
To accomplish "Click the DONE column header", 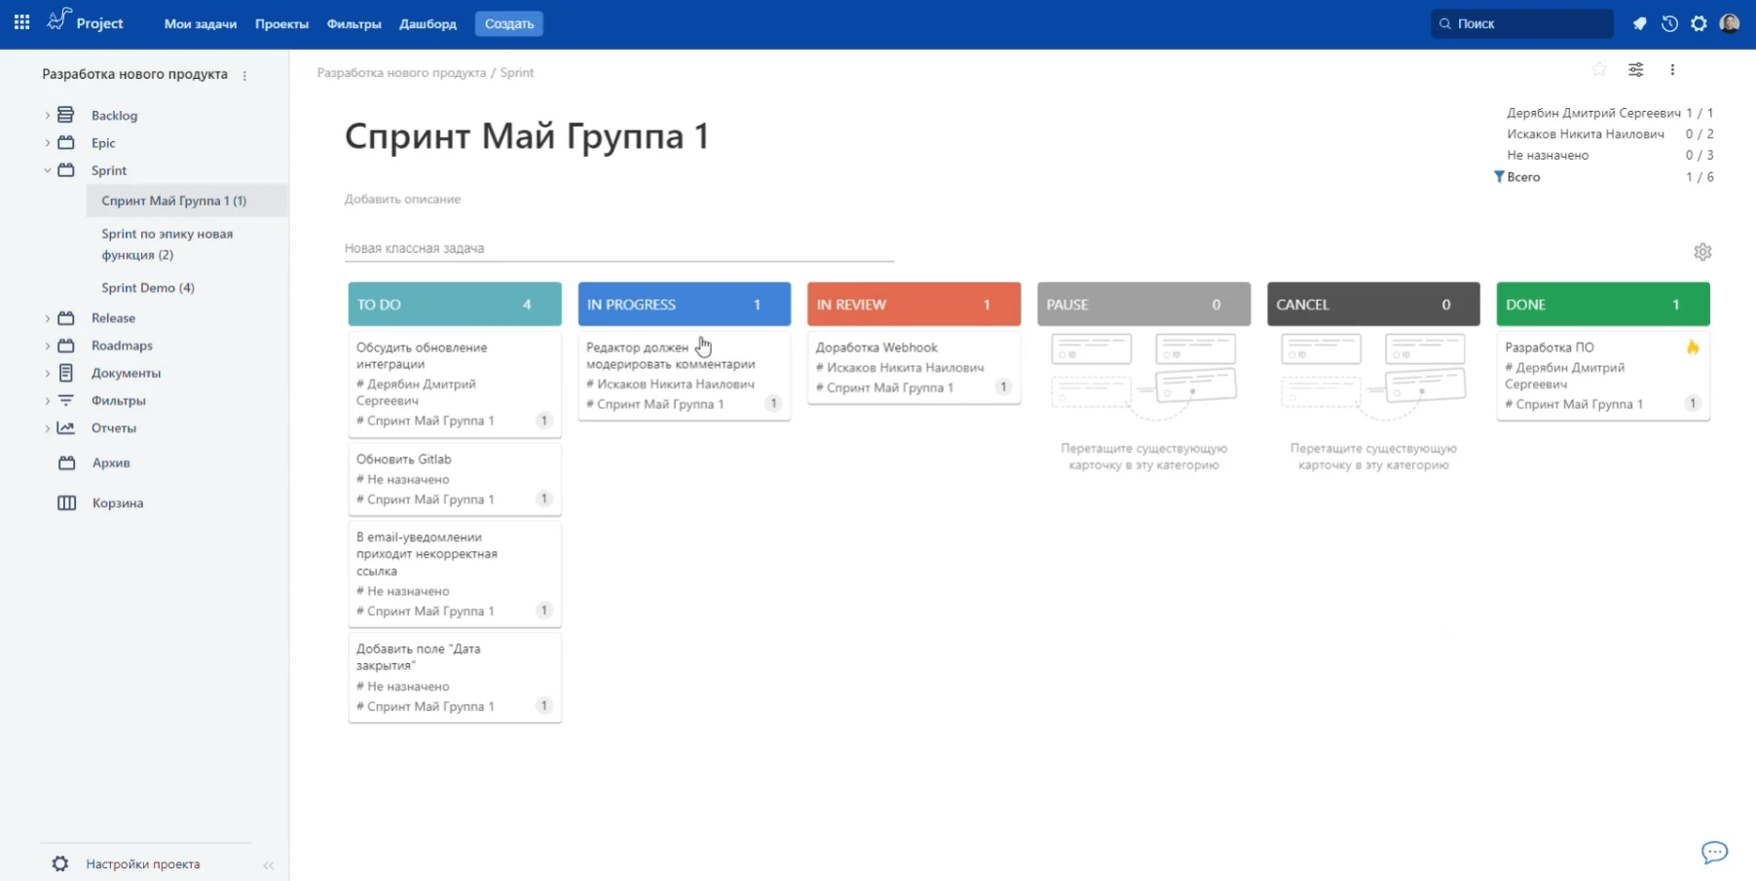I will [x=1603, y=305].
